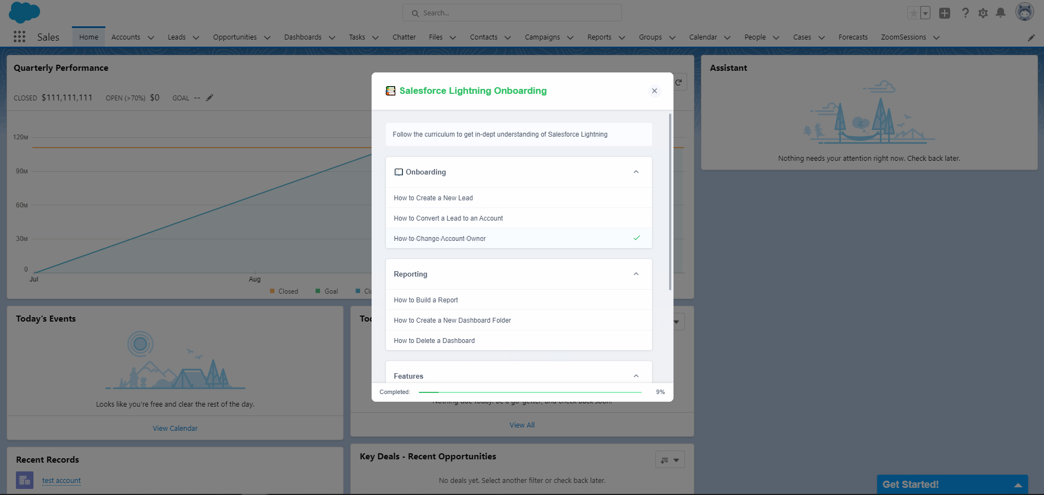Click the View Calendar link
The width and height of the screenshot is (1044, 495).
[x=175, y=429]
